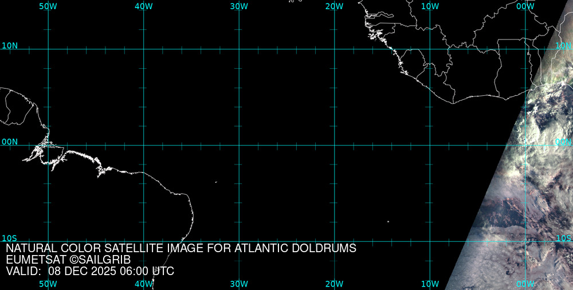The image size is (573, 290).
Task: Click grid intersection of 10N and 20W
Action: (334, 49)
